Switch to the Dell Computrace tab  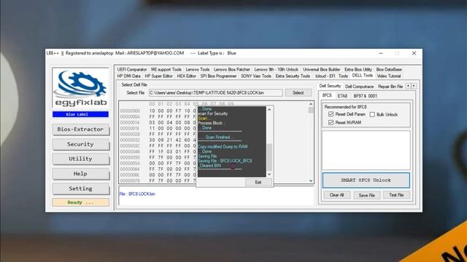[359, 87]
